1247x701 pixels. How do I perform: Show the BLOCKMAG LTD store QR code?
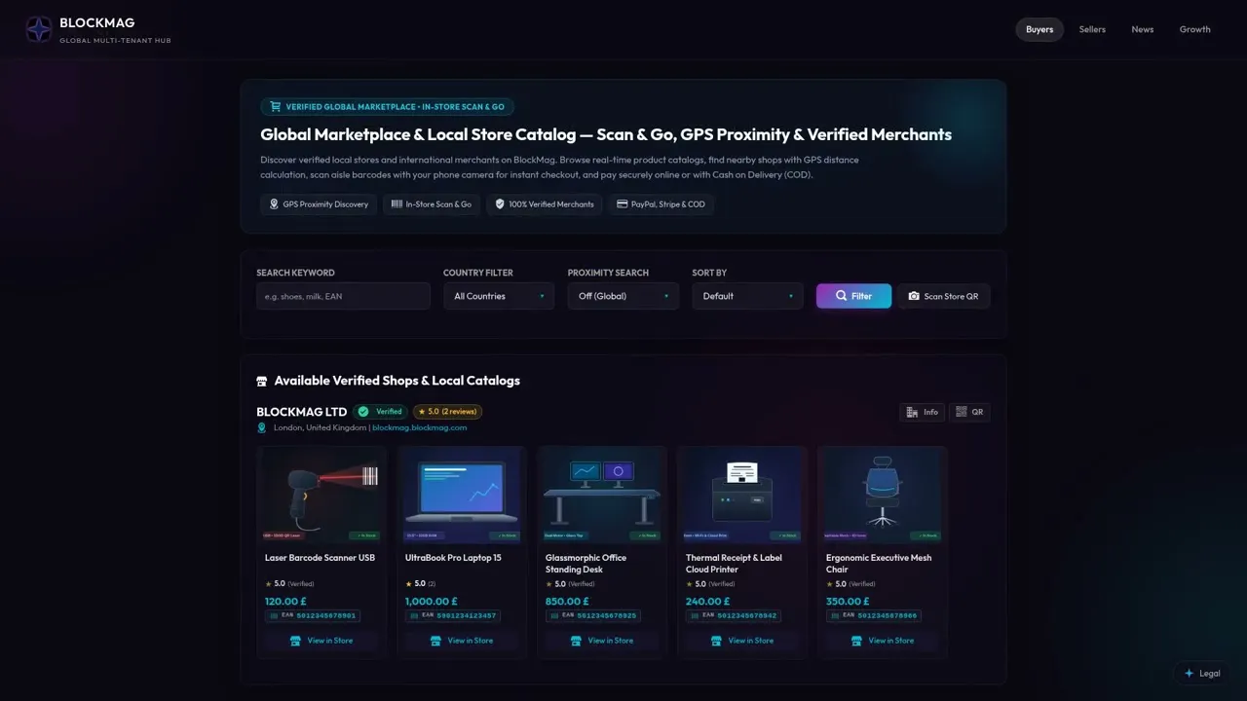coord(969,412)
